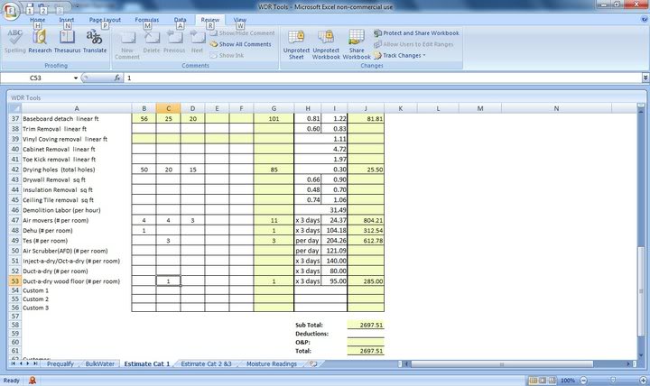
Task: Click column header G
Action: (x=273, y=108)
